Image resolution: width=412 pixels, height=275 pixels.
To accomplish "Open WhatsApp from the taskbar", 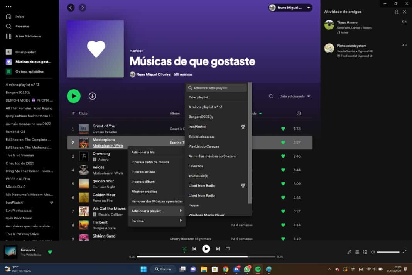I will (247, 269).
